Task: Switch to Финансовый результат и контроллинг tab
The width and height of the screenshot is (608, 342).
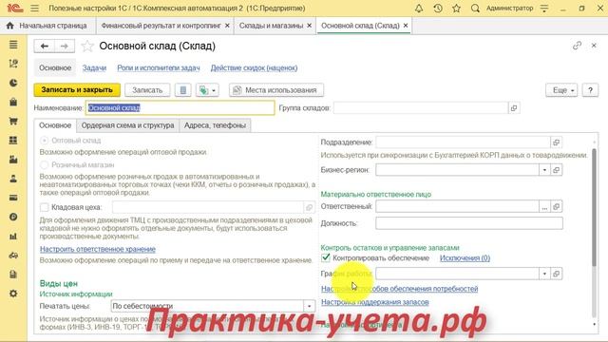Action: [161, 26]
